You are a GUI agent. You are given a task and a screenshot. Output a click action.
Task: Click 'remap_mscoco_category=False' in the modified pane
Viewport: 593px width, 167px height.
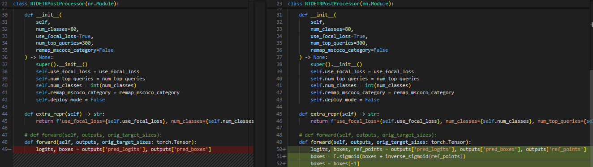[x=349, y=50]
